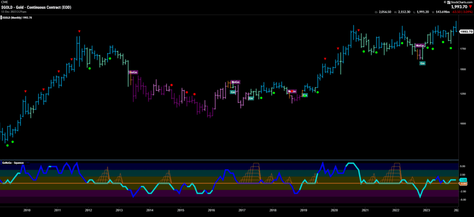Screen dimensions: 474x217
Task: Click the CME exchange label
Action: pos(4,3)
